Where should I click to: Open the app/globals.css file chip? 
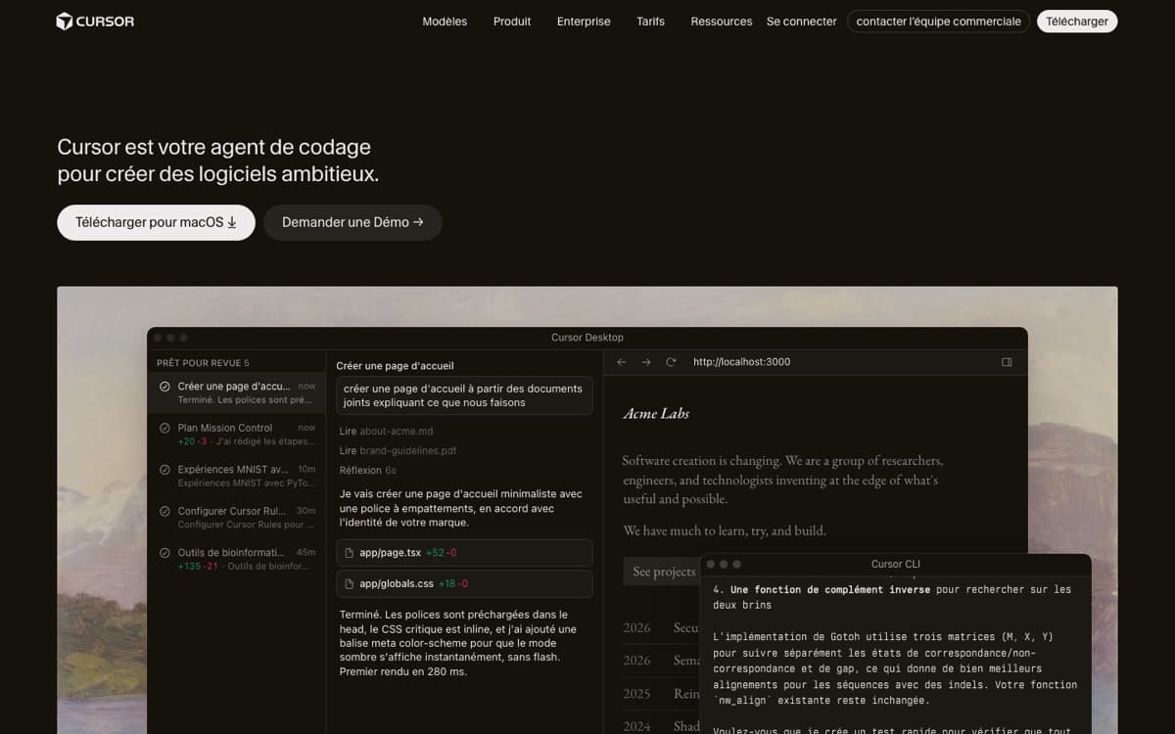pyautogui.click(x=464, y=584)
